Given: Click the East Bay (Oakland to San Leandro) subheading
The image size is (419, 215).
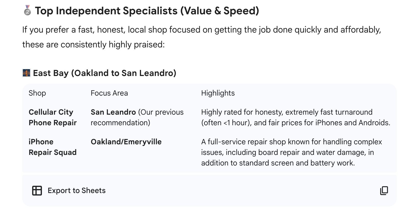Looking at the screenshot, I should [x=105, y=73].
